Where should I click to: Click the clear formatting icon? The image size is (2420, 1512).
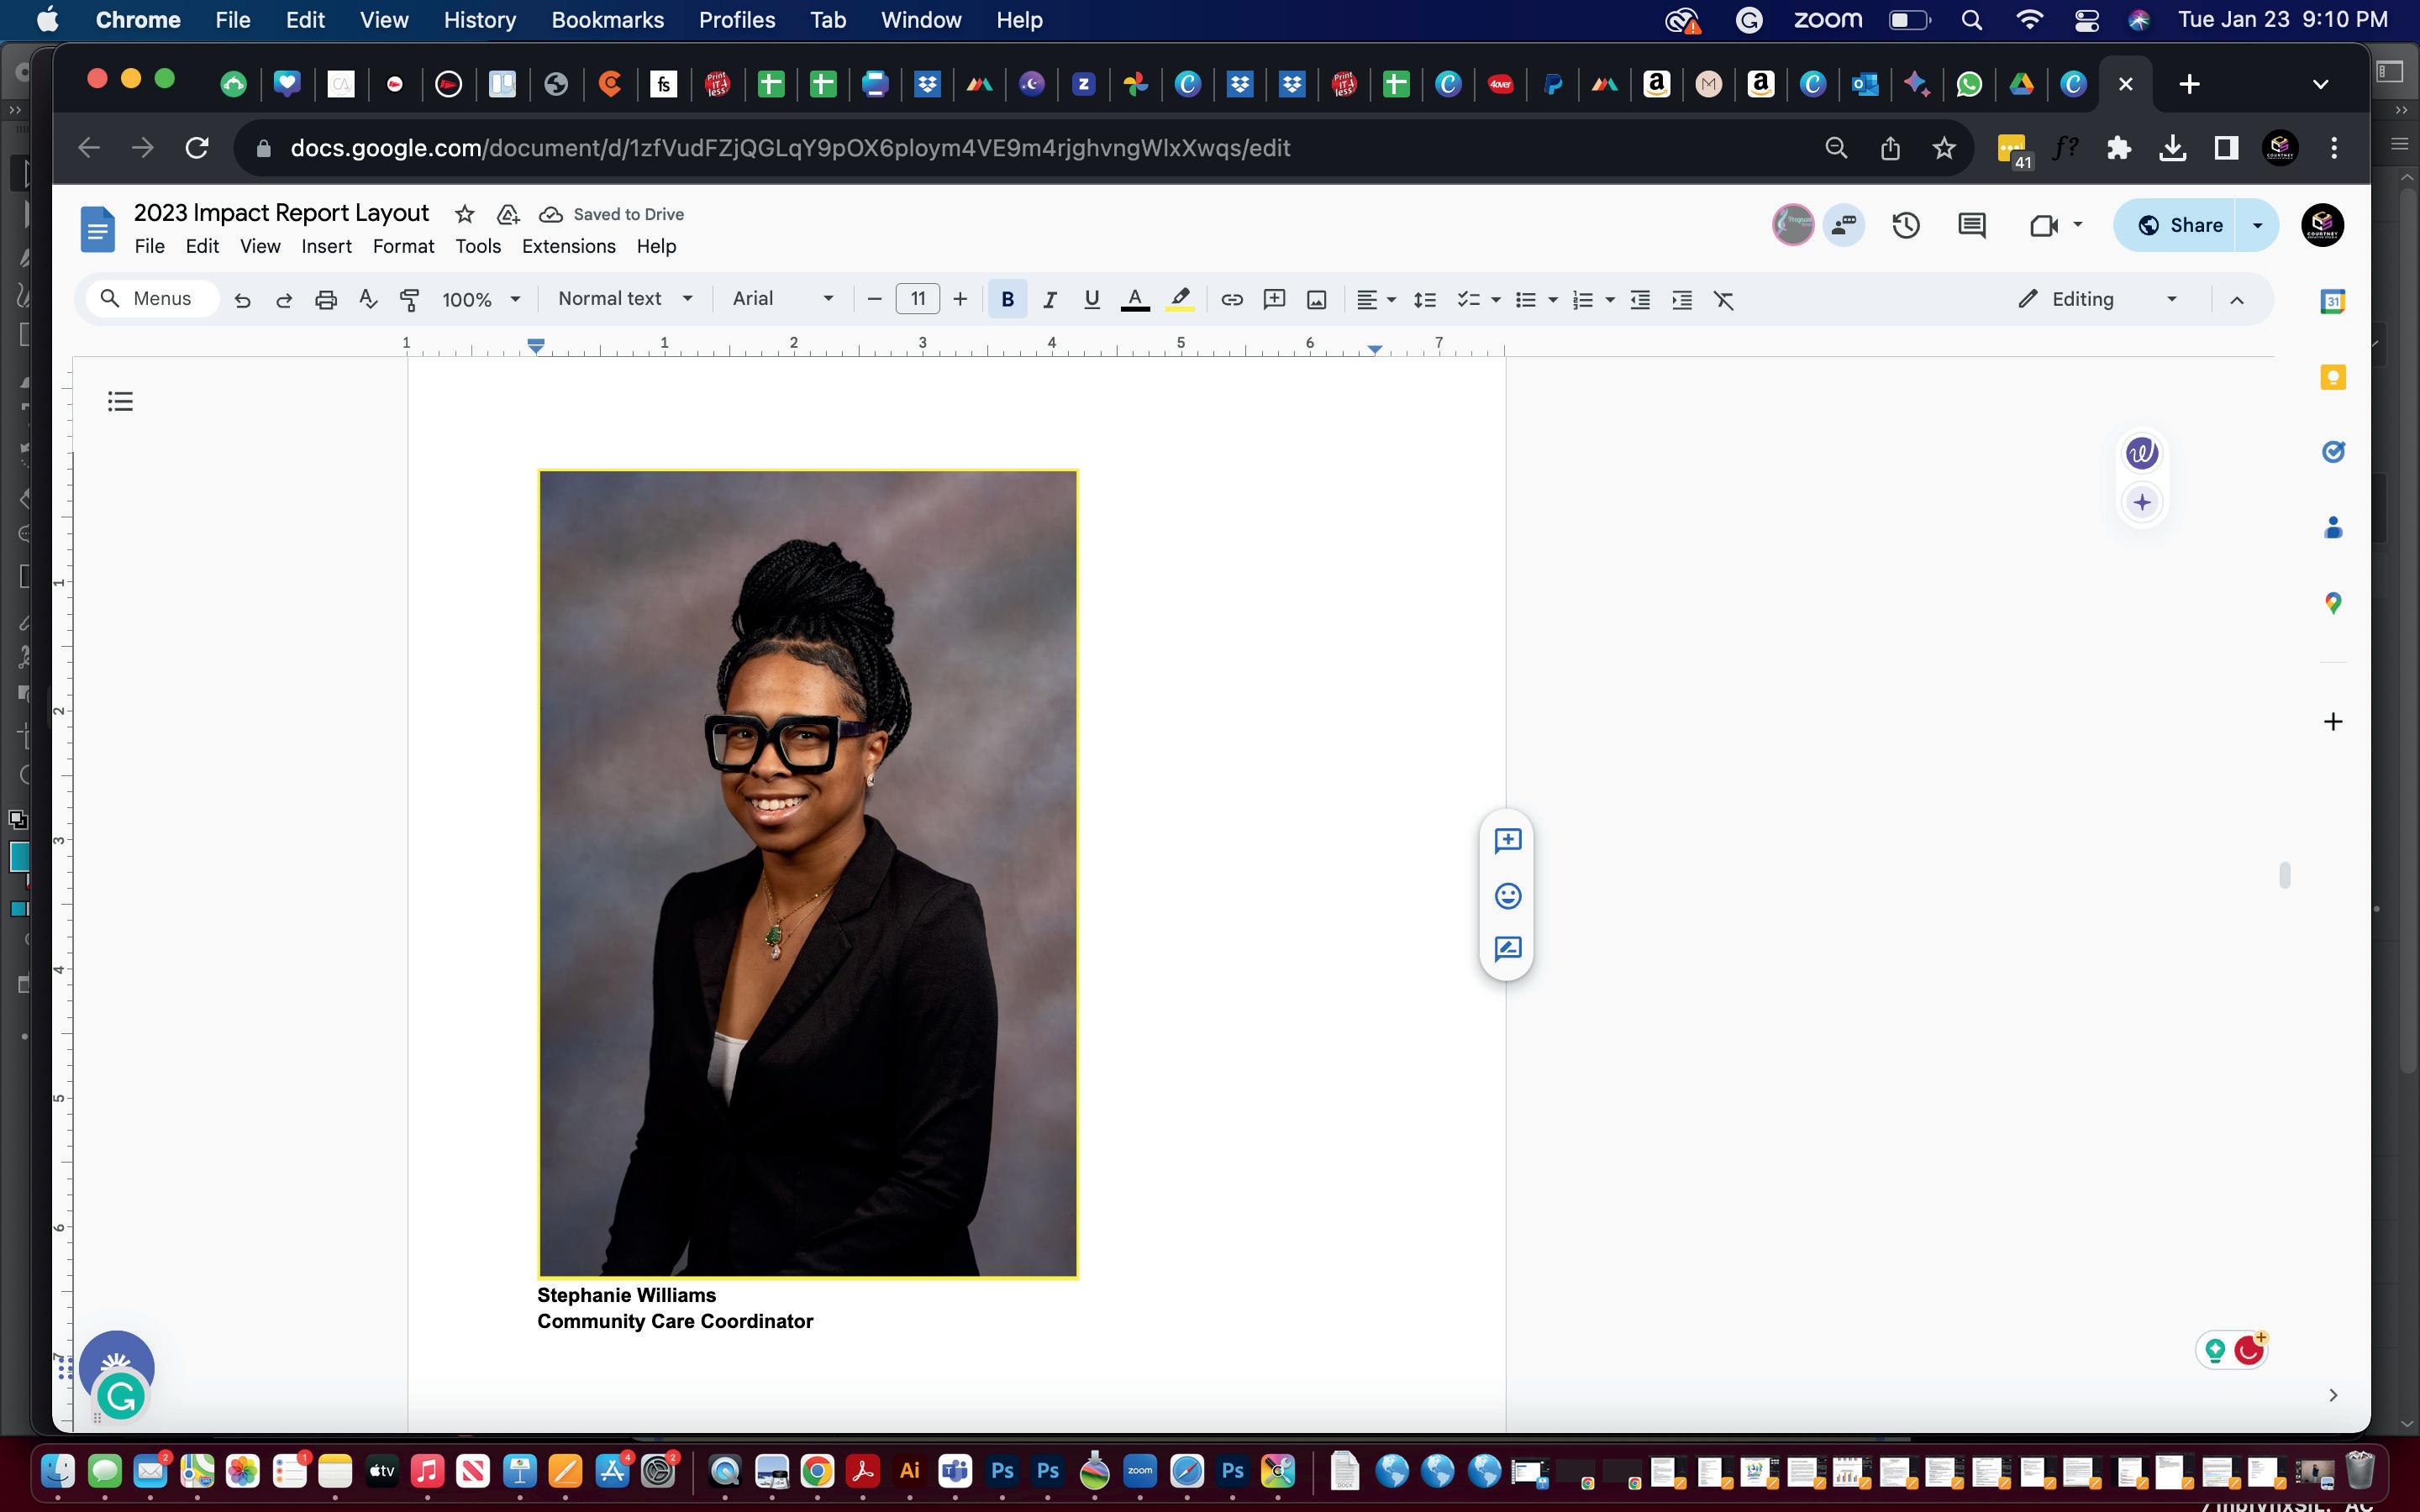tap(1723, 299)
